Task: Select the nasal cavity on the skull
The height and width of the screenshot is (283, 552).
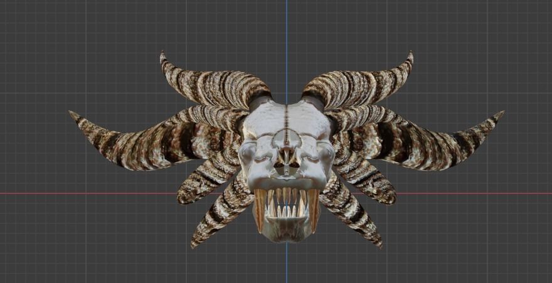Action: tap(286, 159)
